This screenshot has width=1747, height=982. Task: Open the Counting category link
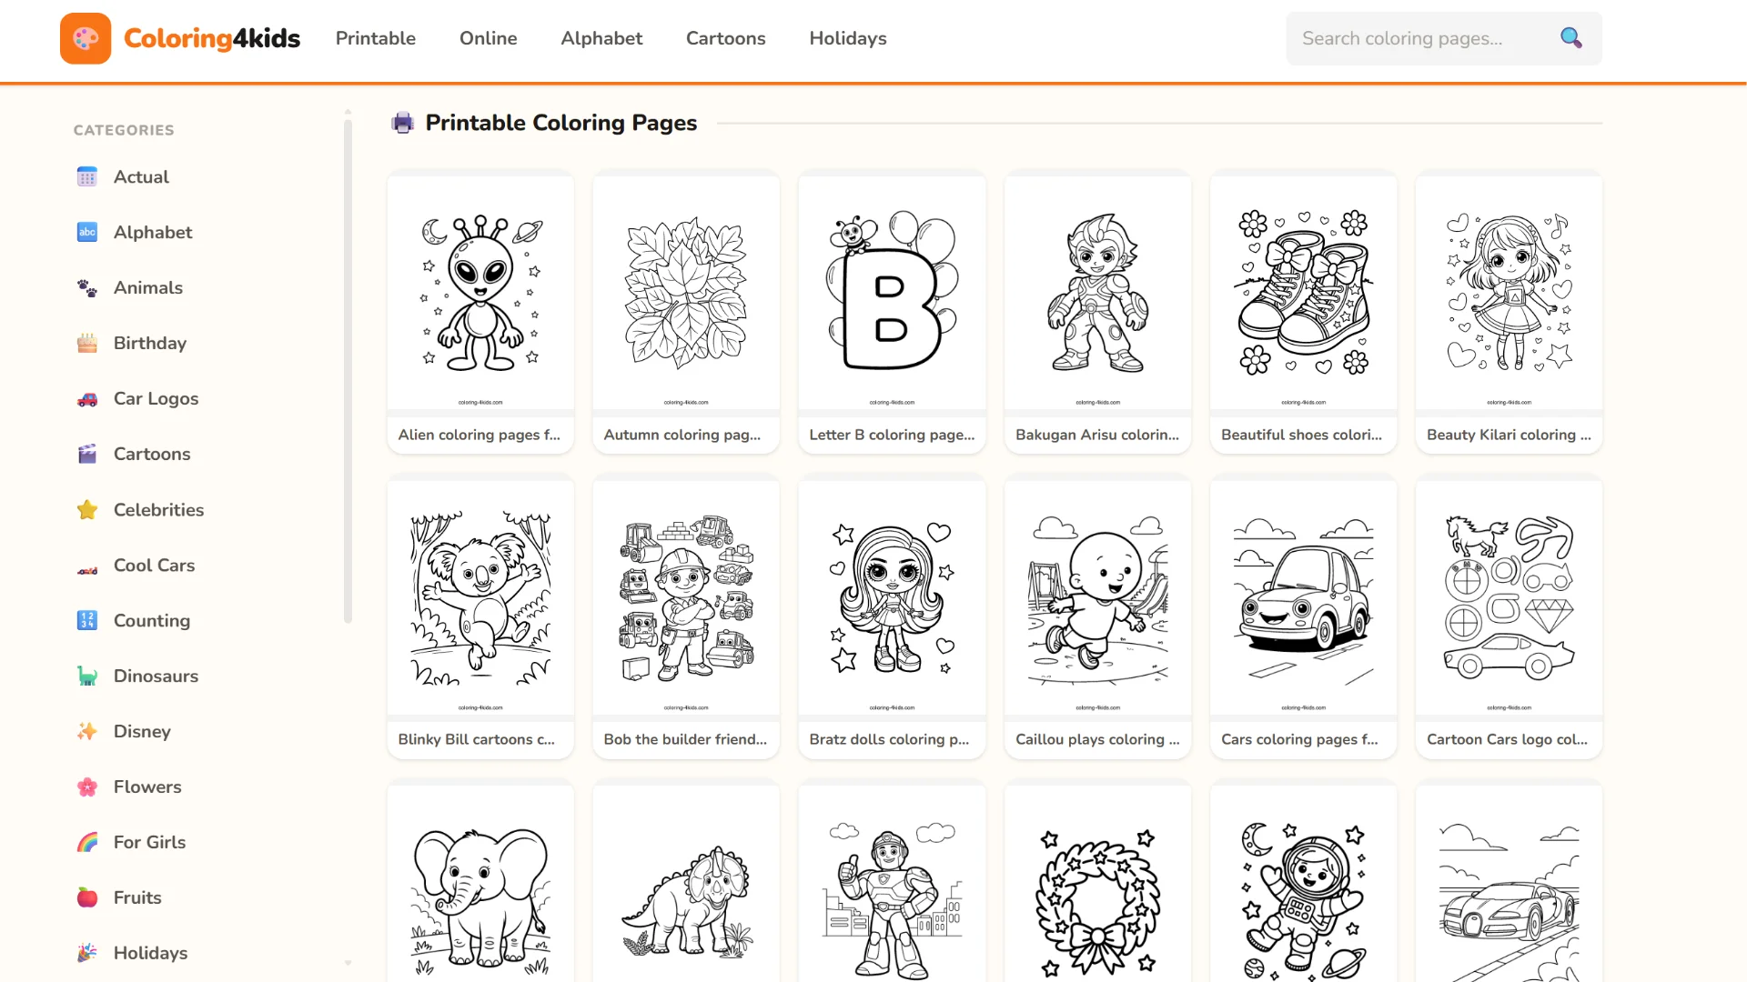152,620
